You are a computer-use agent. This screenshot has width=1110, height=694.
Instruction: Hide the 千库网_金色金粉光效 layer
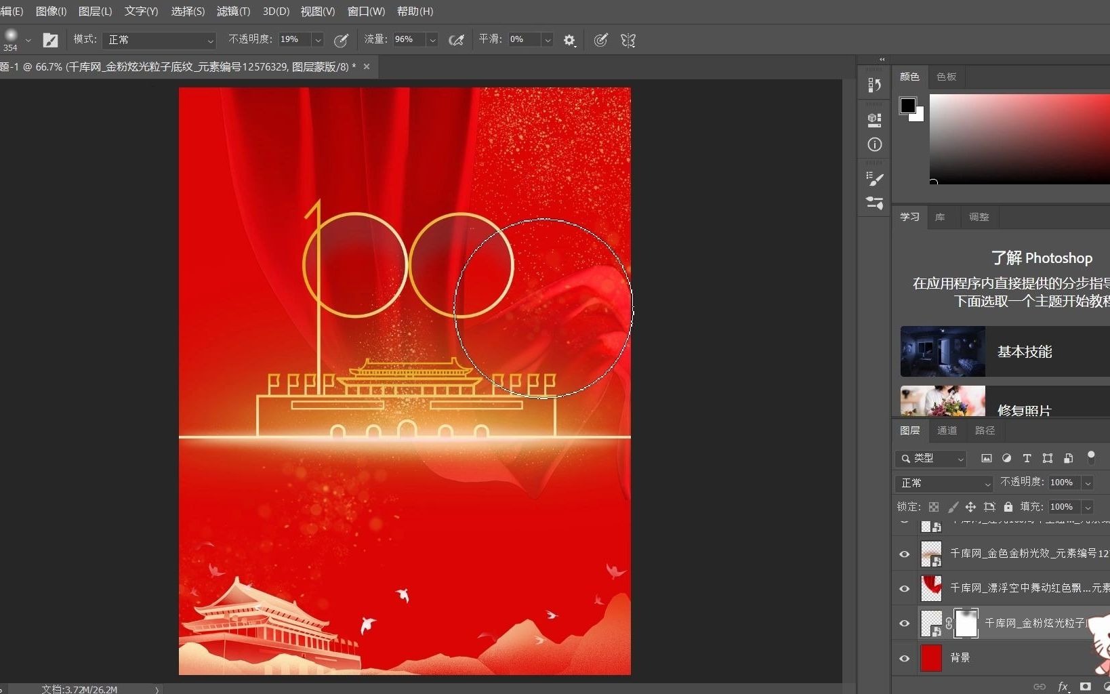pyautogui.click(x=905, y=554)
